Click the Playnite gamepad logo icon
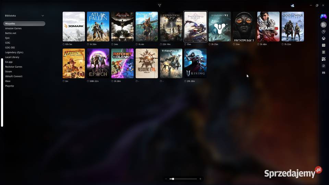 point(323,16)
